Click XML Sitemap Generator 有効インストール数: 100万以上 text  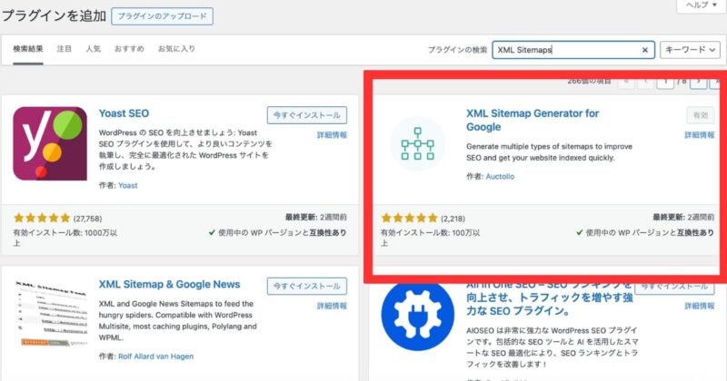[430, 238]
